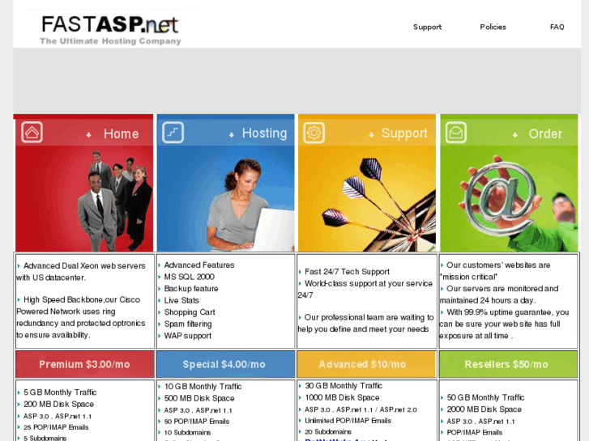Select the Resellers $50/mo plan

coord(506,364)
